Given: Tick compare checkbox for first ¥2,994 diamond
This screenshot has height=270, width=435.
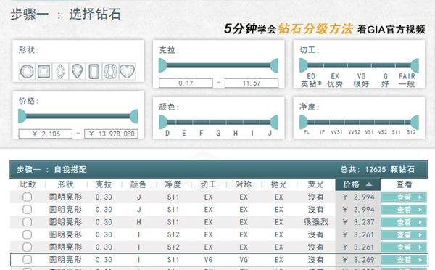Looking at the screenshot, I should pyautogui.click(x=28, y=197).
